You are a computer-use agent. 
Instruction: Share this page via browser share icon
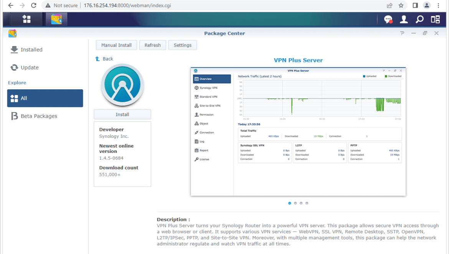[x=390, y=5]
